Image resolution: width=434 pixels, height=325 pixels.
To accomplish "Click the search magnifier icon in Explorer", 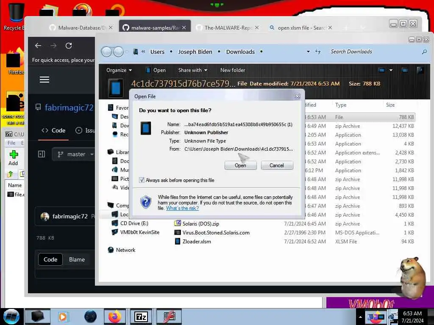I will click(x=424, y=52).
